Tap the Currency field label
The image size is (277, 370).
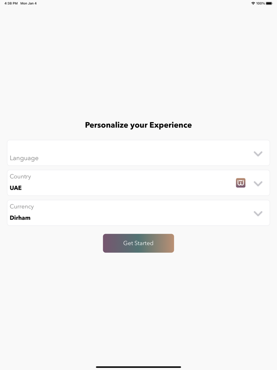coord(22,206)
